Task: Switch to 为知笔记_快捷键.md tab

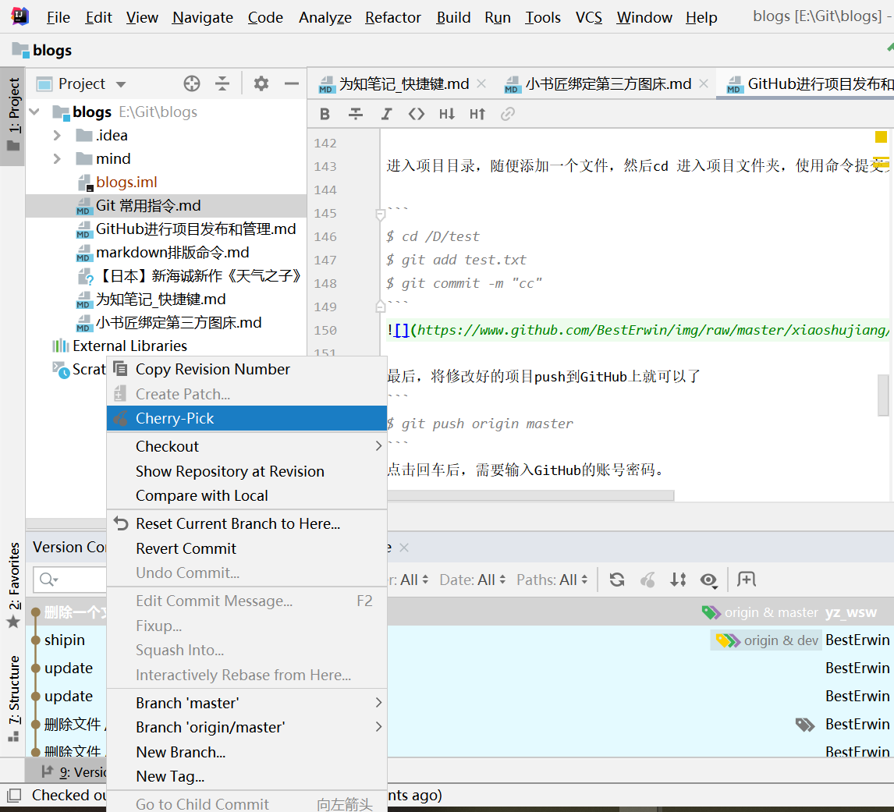Action: [403, 84]
